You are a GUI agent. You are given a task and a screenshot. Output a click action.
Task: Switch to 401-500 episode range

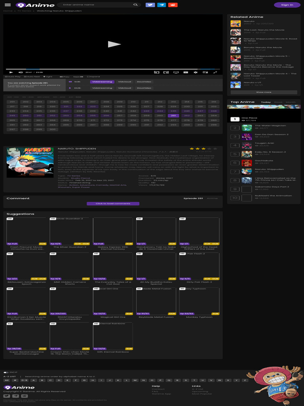click(75, 97)
